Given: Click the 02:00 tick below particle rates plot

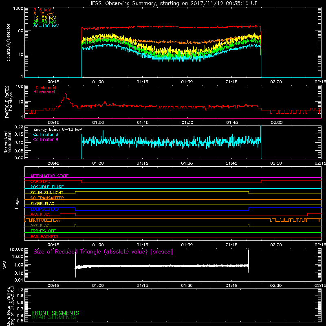Looking at the screenshot, I should tap(277, 123).
